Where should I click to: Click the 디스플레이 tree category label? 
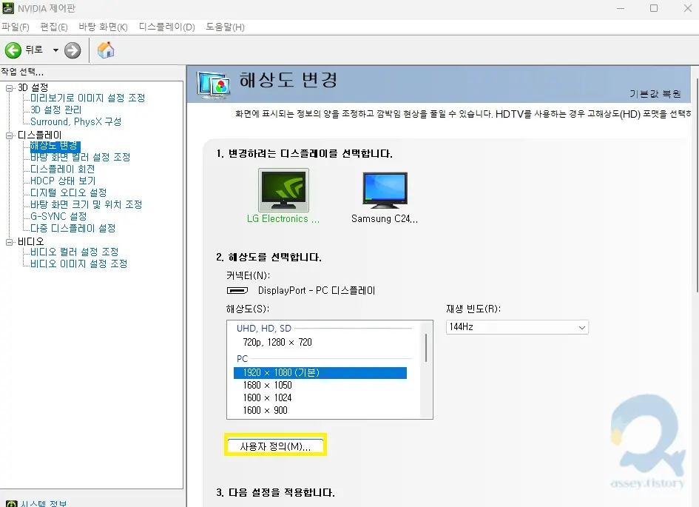(x=40, y=135)
